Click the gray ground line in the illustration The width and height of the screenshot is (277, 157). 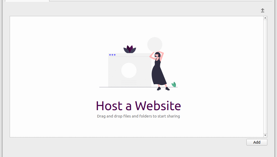[x=138, y=87]
